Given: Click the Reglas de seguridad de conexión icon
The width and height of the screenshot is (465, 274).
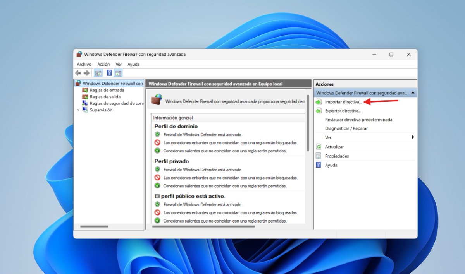Looking at the screenshot, I should point(85,103).
